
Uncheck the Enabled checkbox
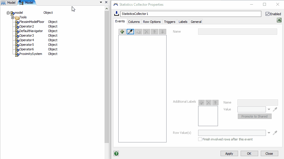[268, 14]
